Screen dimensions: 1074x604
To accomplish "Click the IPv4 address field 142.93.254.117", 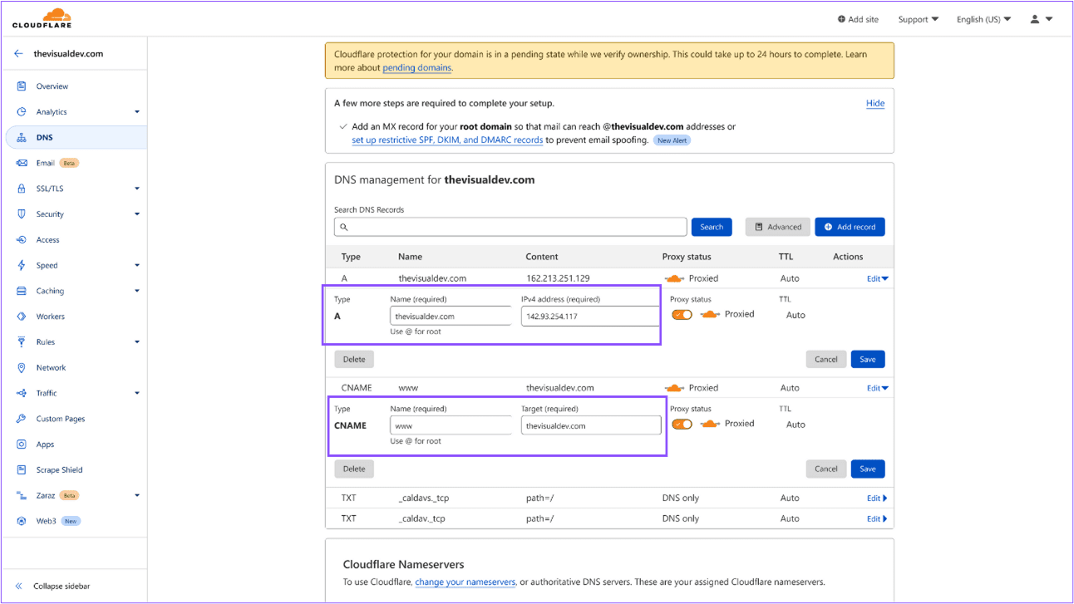I will 591,317.
